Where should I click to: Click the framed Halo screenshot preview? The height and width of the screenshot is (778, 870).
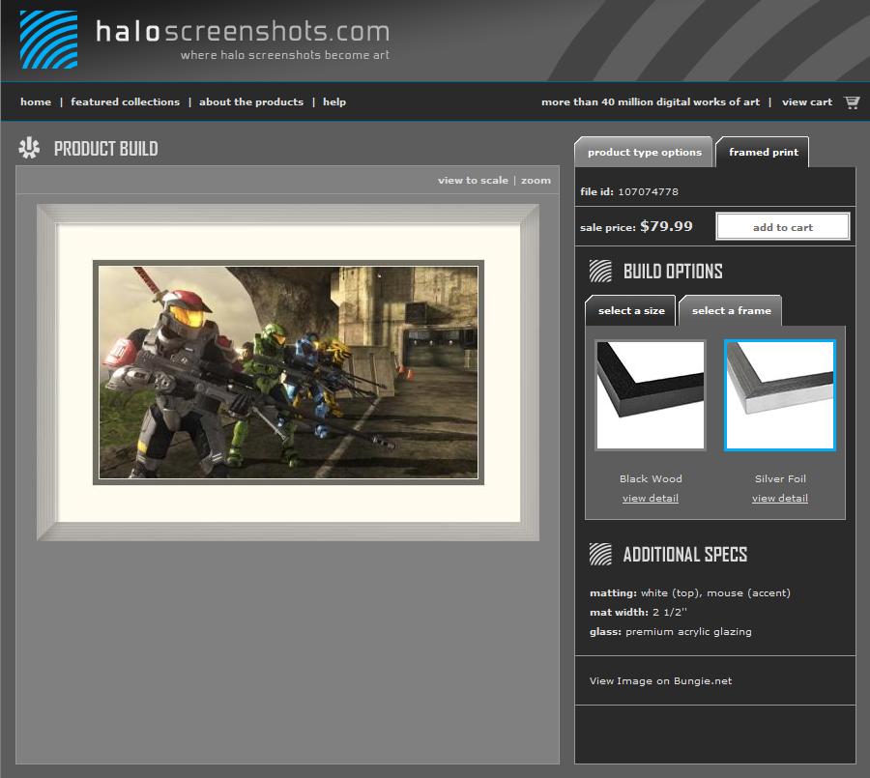[x=288, y=372]
